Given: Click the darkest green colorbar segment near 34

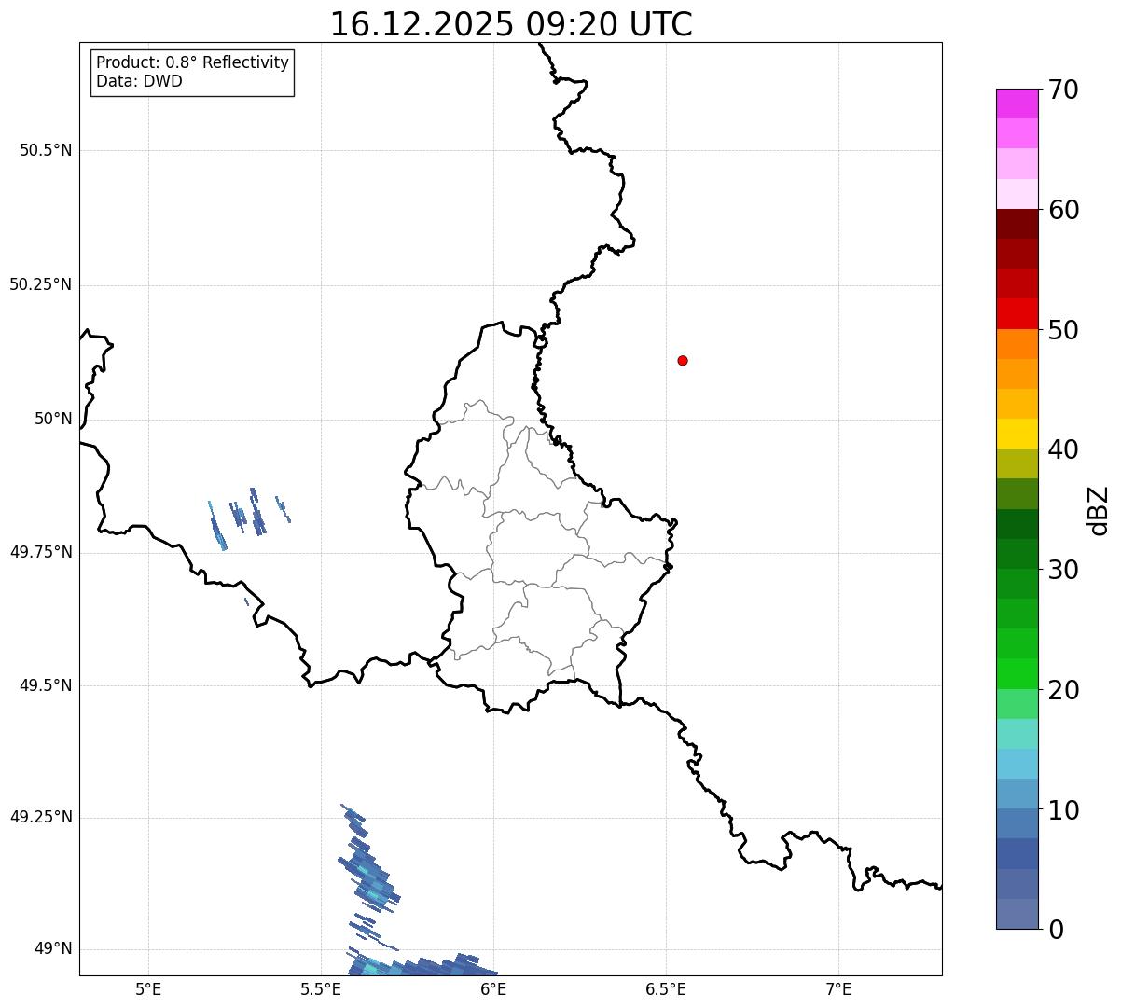Looking at the screenshot, I should pos(1017,524).
